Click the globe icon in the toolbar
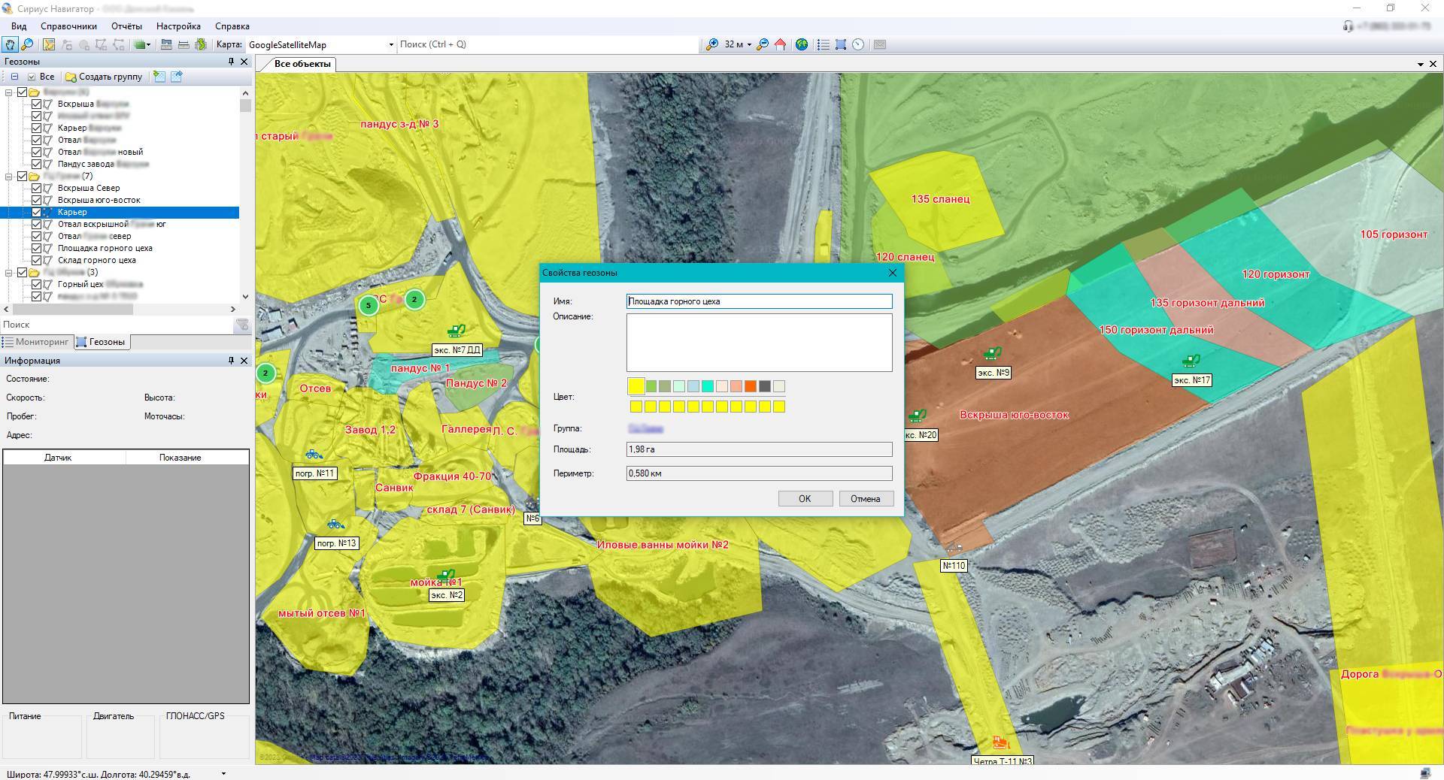1444x780 pixels. point(802,44)
